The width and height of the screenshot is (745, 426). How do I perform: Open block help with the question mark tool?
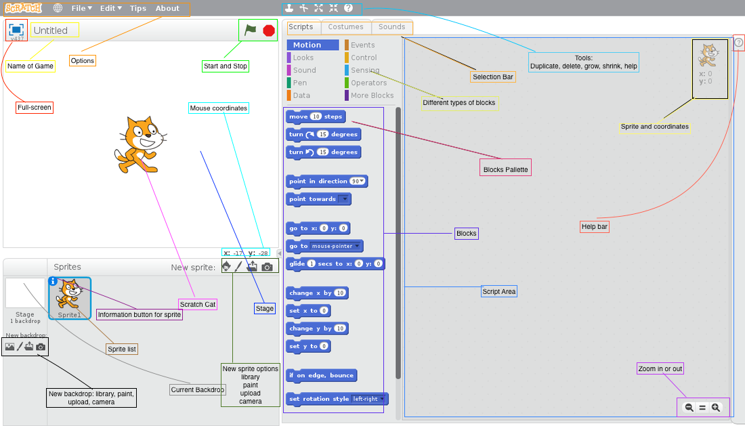348,8
